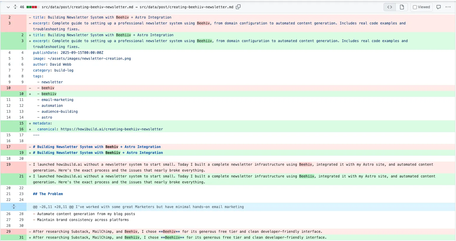Expand hidden lines above the hunk header
456x241 pixels.
[14, 207]
